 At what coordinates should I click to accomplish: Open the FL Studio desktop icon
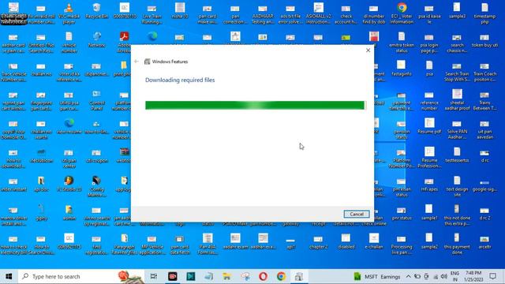69,184
